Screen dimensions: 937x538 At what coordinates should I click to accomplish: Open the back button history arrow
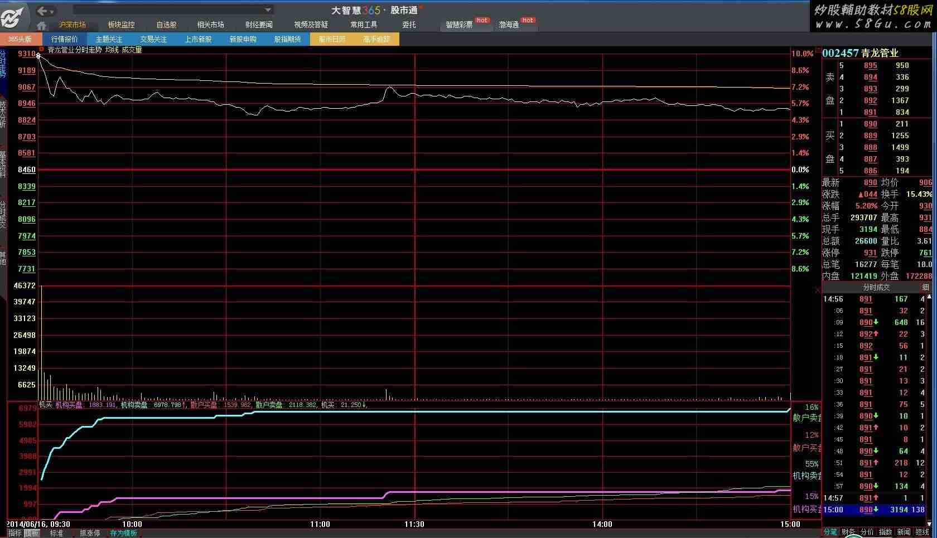click(x=52, y=11)
